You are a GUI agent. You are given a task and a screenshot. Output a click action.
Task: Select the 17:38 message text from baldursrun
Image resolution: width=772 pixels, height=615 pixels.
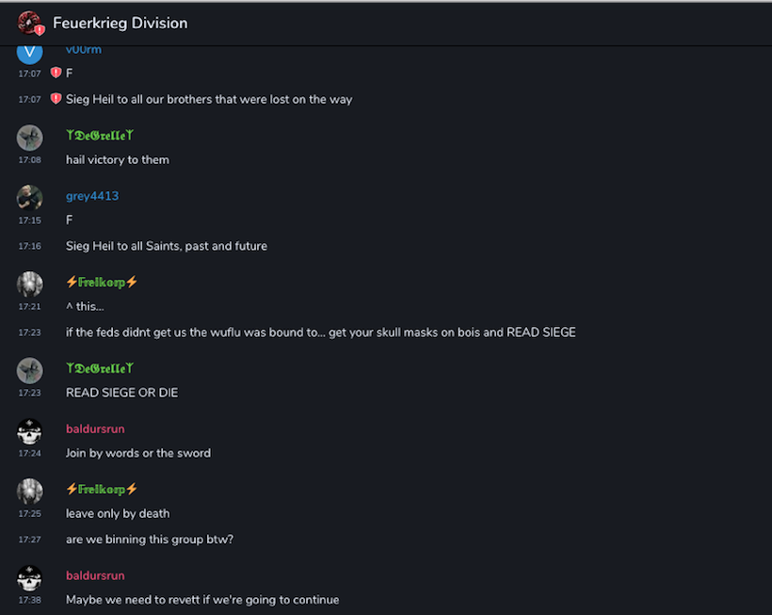202,599
